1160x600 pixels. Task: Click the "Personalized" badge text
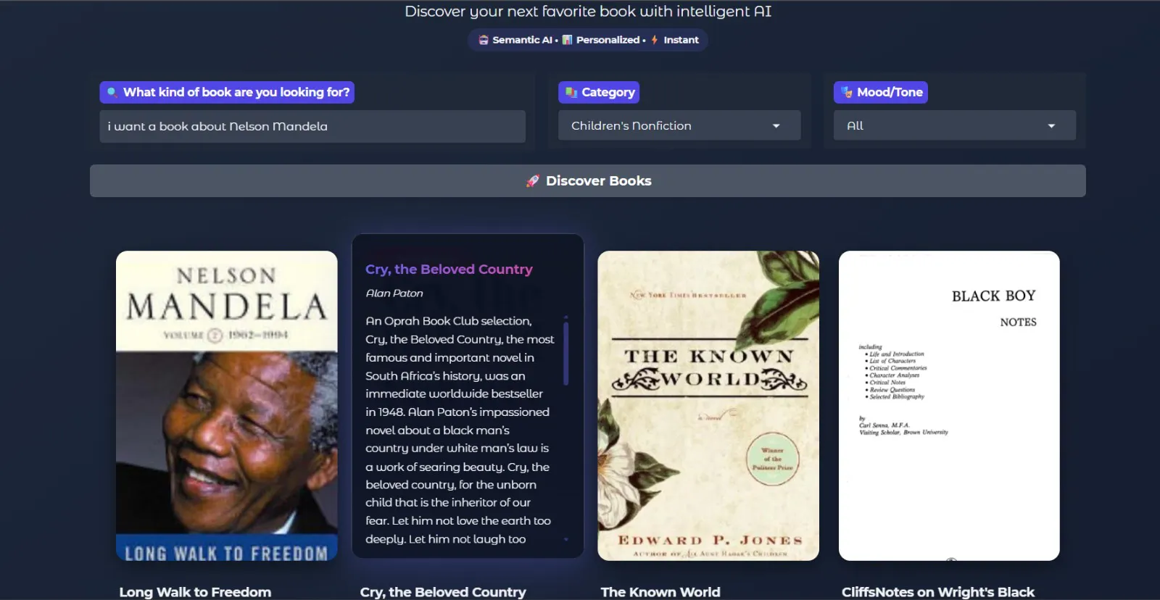[x=608, y=40]
